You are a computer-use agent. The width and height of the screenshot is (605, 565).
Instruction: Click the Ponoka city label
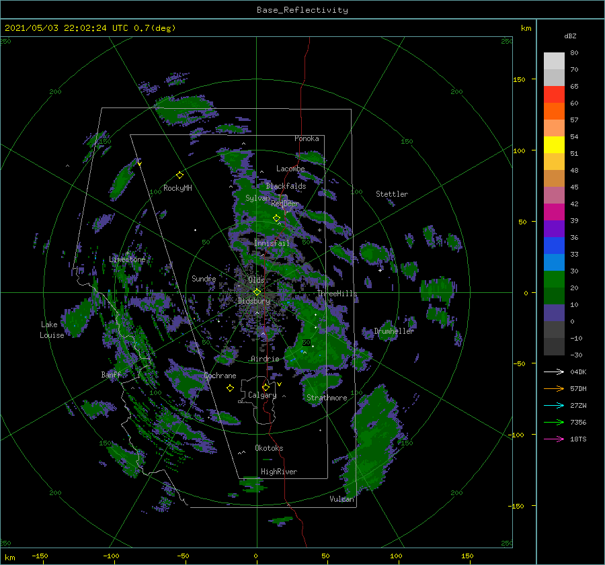(x=307, y=138)
